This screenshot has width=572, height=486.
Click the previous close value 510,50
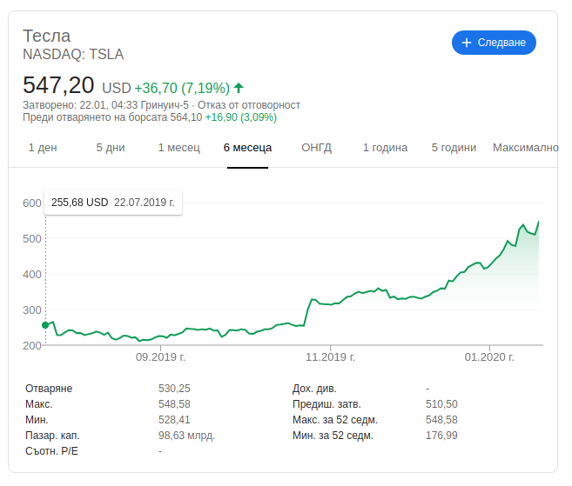(441, 404)
